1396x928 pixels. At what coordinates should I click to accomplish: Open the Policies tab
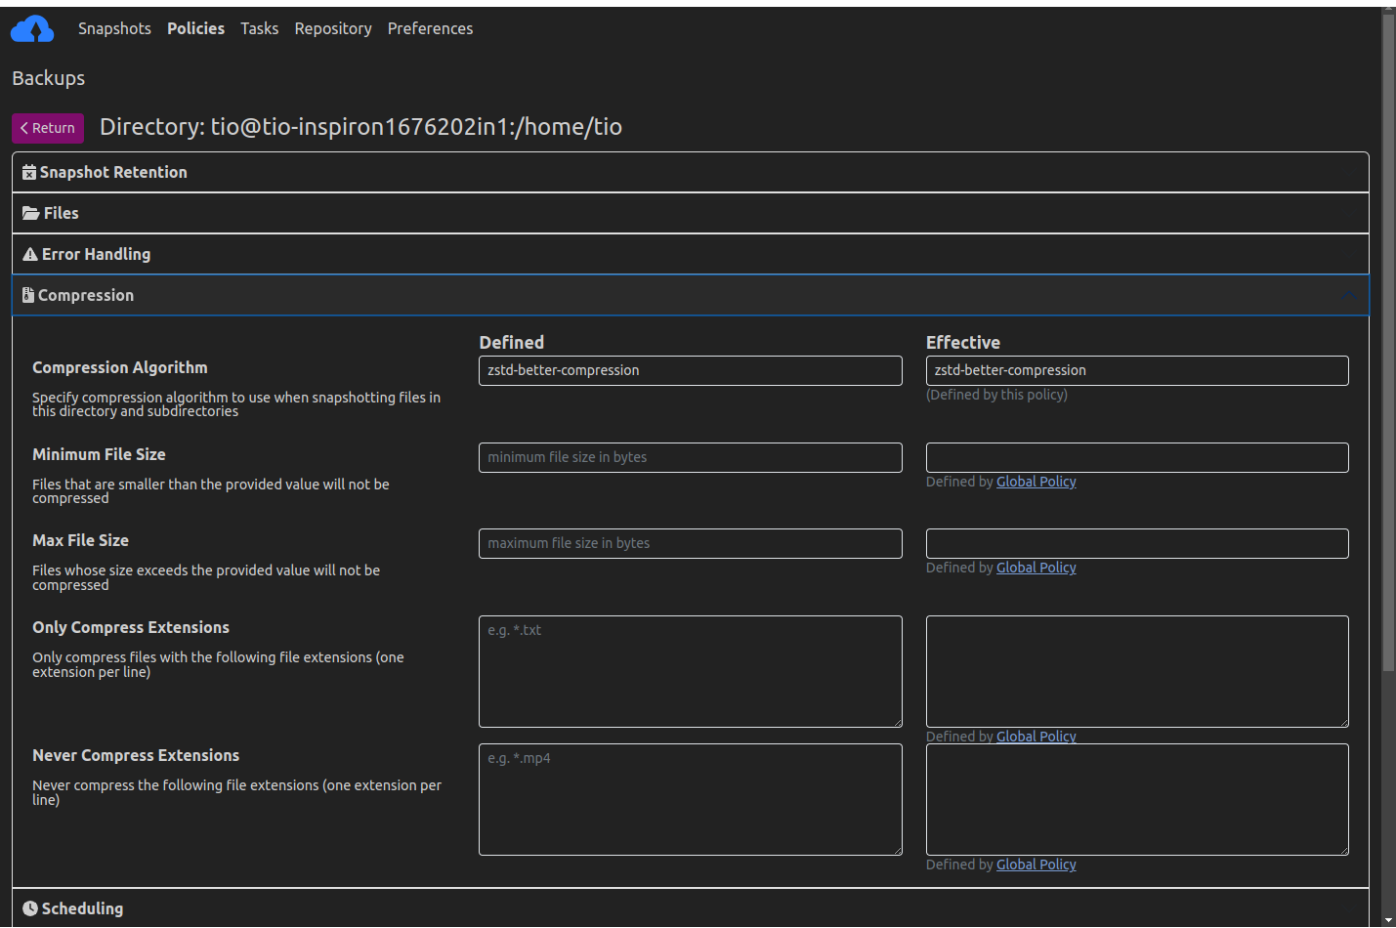coord(195,28)
